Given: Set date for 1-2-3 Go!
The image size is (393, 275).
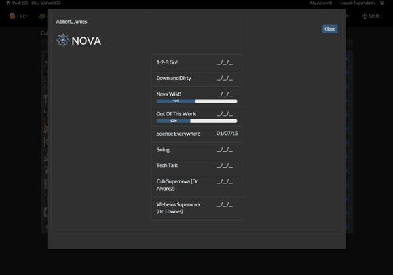Looking at the screenshot, I should [225, 62].
